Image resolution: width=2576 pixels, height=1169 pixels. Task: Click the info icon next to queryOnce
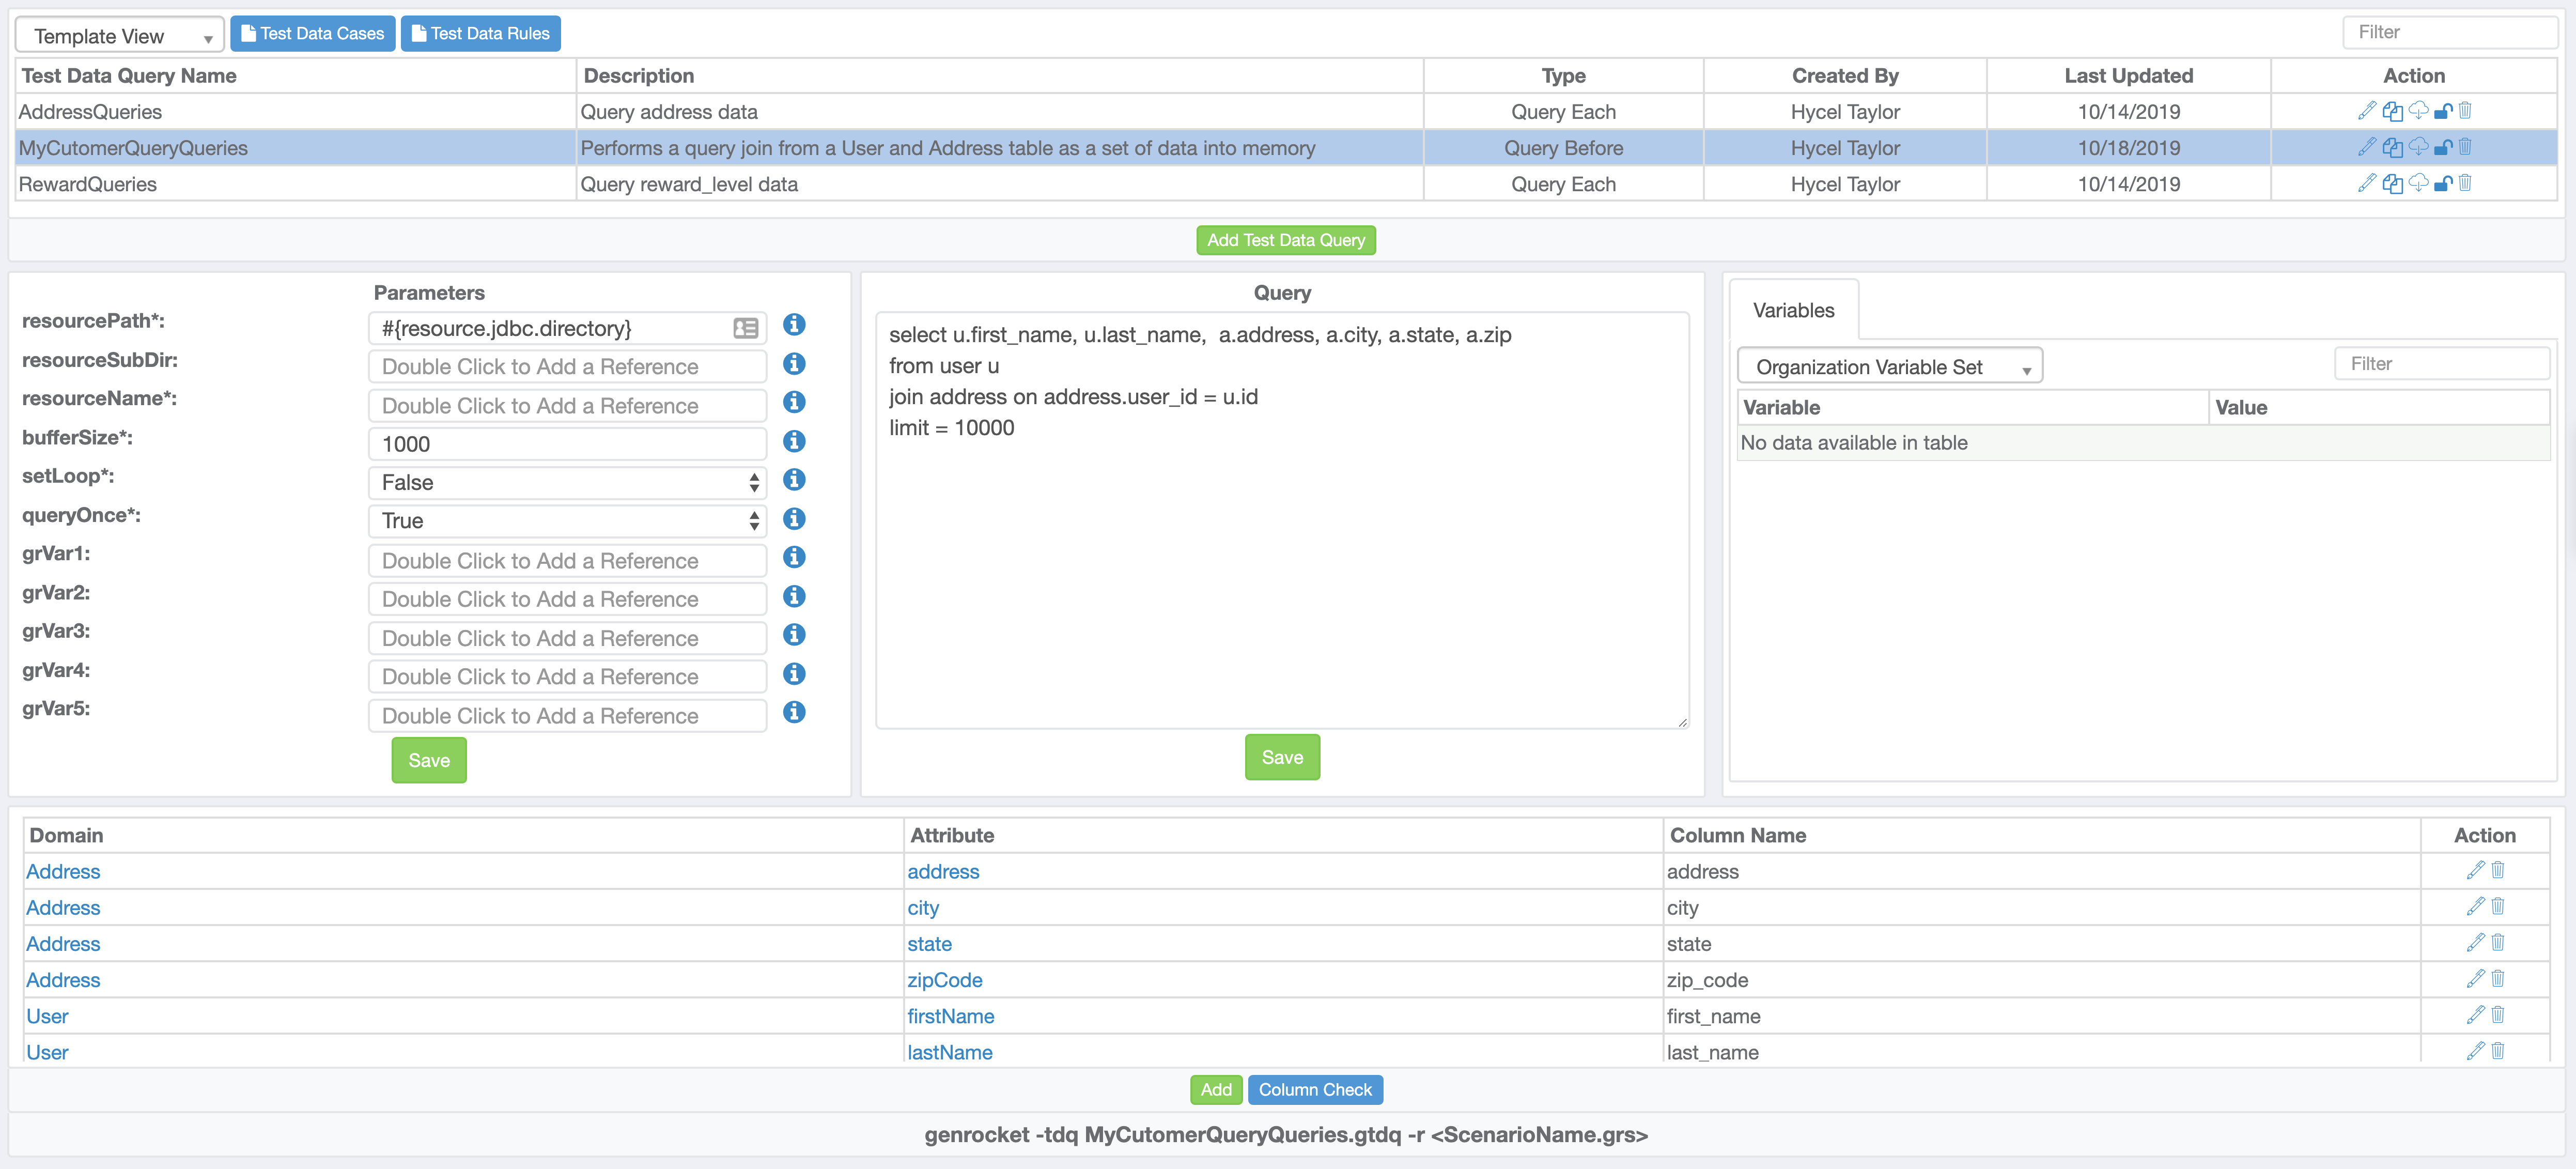794,519
